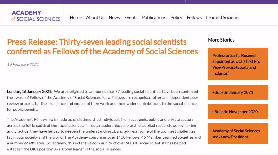278x155 pixels.
Task: Go to the News section
Action: coord(114,17)
